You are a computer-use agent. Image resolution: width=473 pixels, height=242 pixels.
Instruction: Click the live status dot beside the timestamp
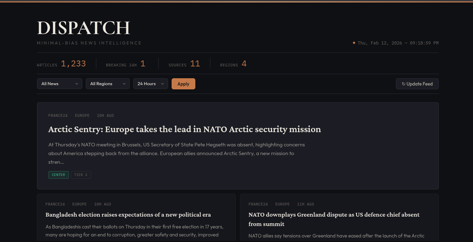(354, 42)
